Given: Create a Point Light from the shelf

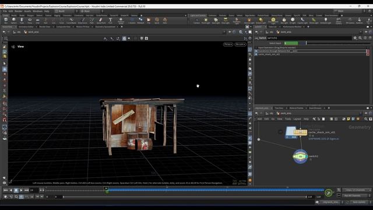Looking at the screenshot, I should coord(206,21).
